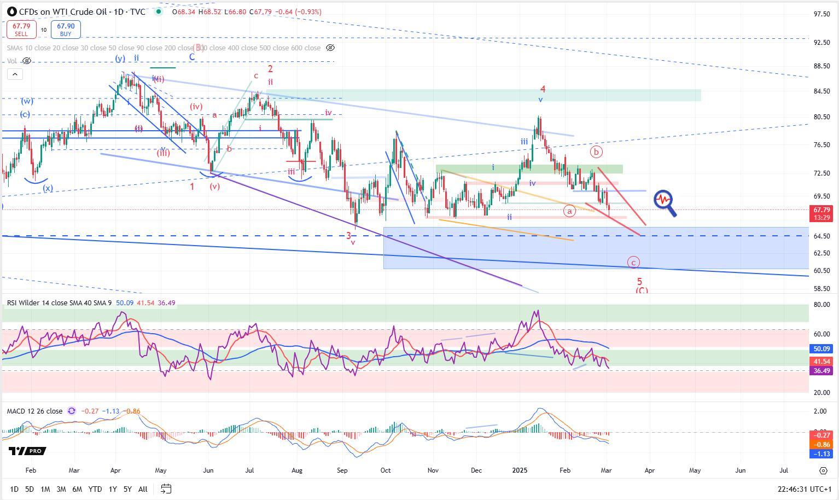Click the green market status dot
Image resolution: width=839 pixels, height=500 pixels.
point(159,11)
